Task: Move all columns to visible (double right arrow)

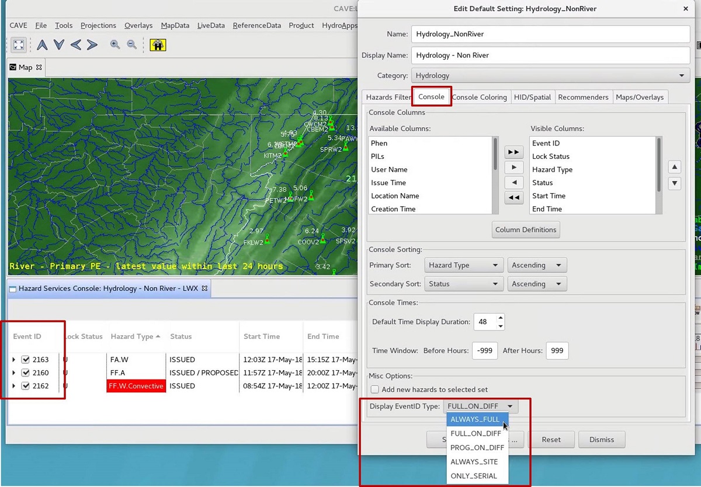Action: coord(513,152)
